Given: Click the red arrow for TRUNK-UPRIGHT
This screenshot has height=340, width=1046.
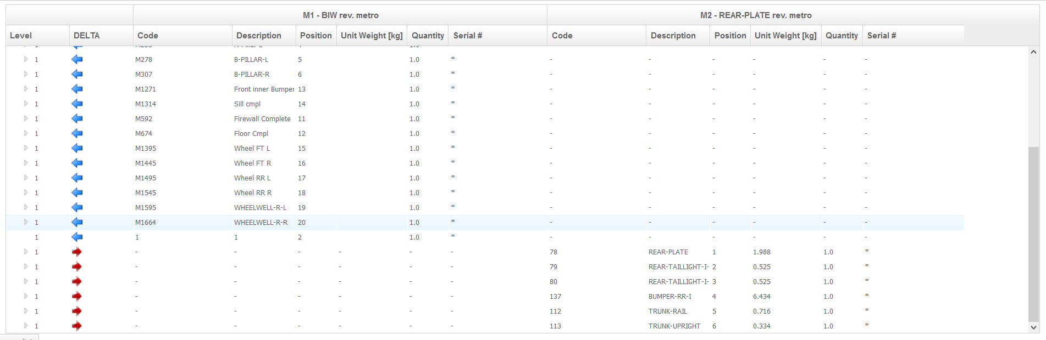Looking at the screenshot, I should [x=77, y=326].
